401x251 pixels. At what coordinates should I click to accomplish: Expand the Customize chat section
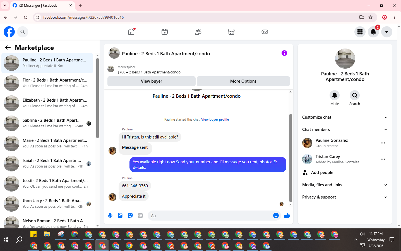[345, 117]
